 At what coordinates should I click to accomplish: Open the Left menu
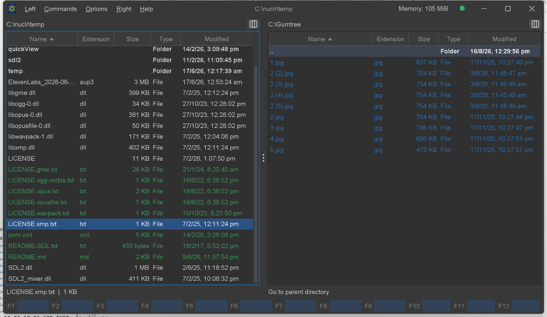30,9
